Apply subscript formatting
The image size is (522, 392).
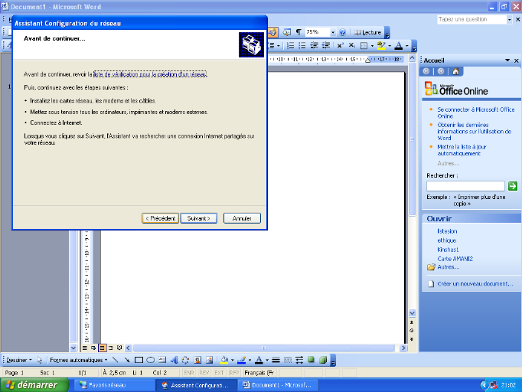pos(351,46)
